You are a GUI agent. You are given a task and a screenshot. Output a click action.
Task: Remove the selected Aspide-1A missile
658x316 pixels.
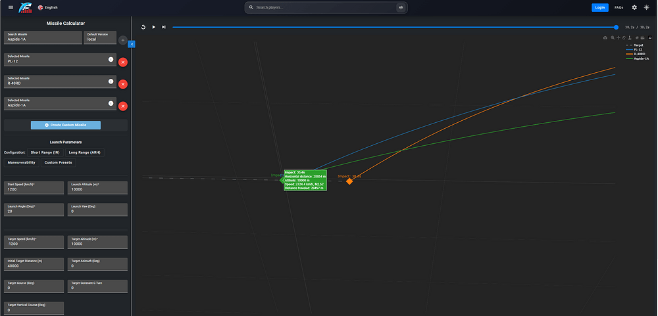122,106
